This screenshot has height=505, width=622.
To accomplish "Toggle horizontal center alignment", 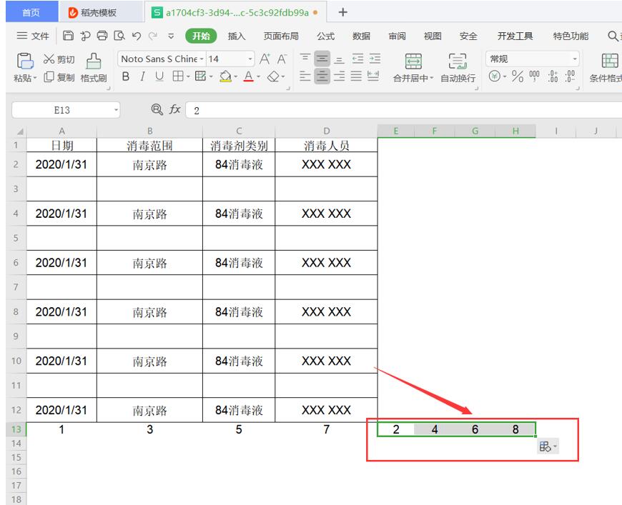I will (322, 76).
